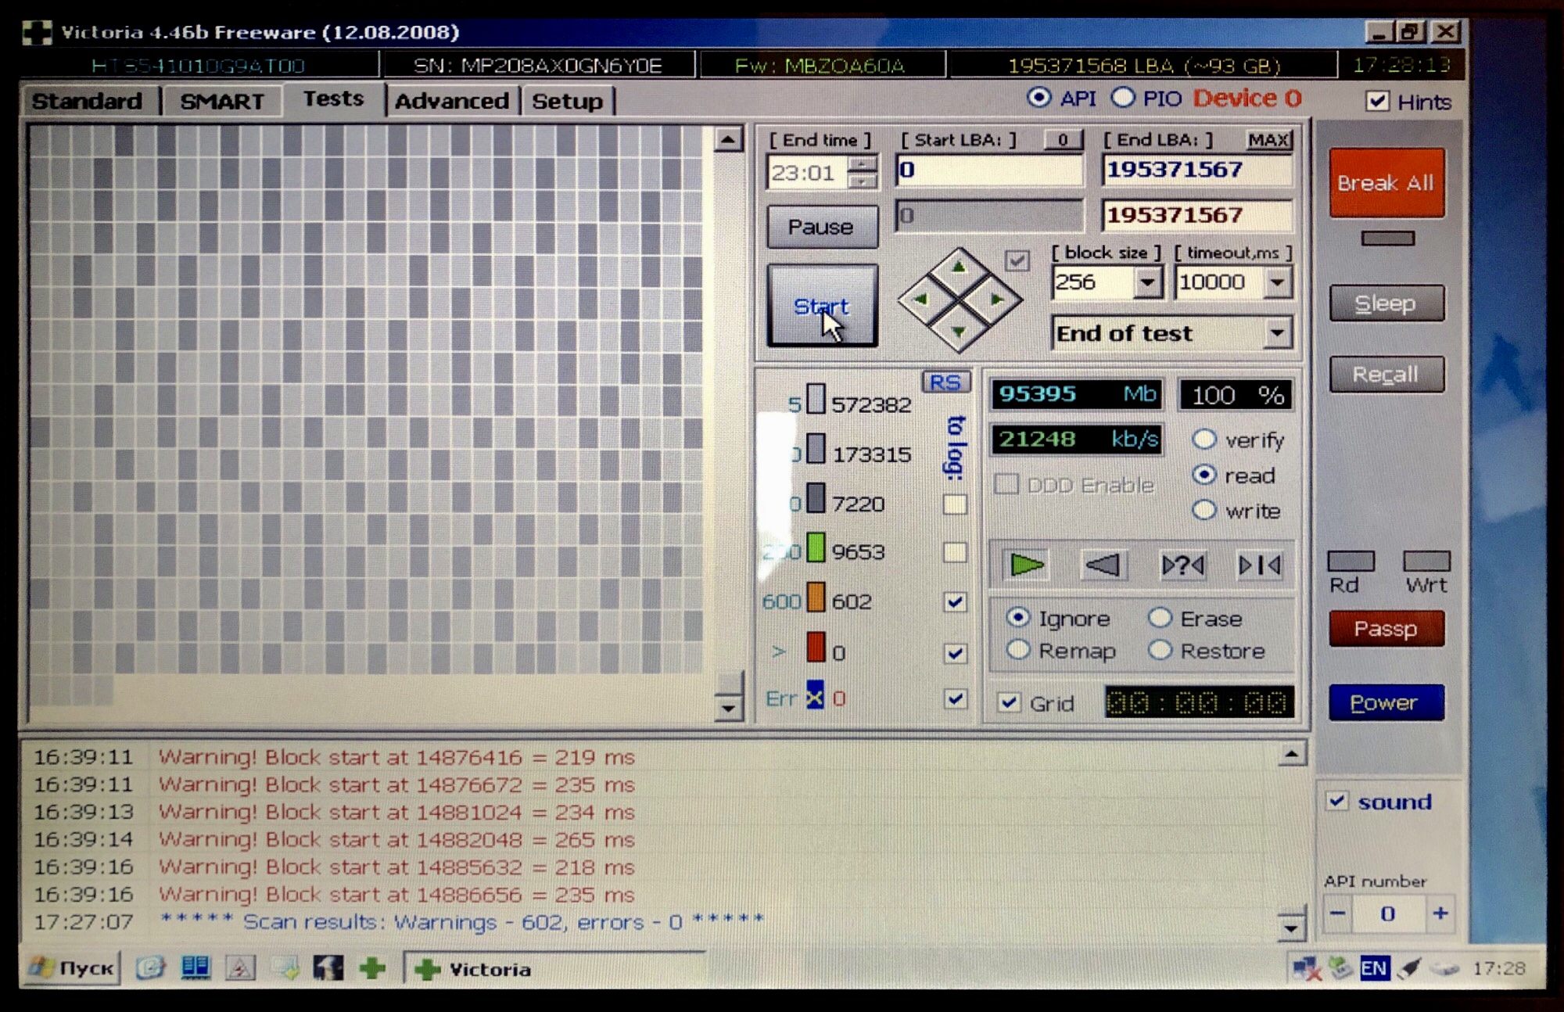This screenshot has height=1012, width=1564.
Task: Expand the timeout ms dropdown
Action: coord(1276,282)
